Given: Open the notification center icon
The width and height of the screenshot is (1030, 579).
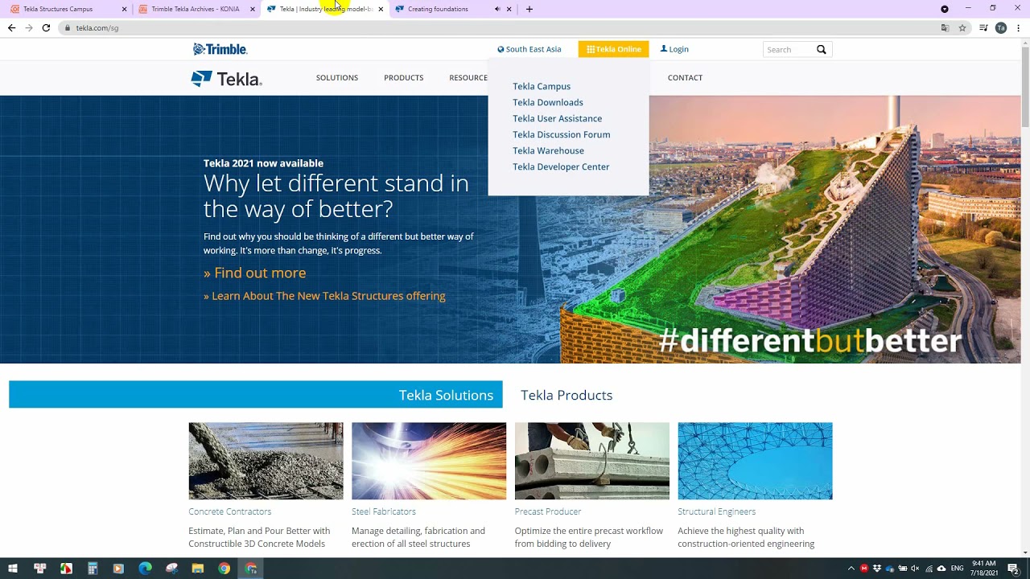Looking at the screenshot, I should 1013,569.
